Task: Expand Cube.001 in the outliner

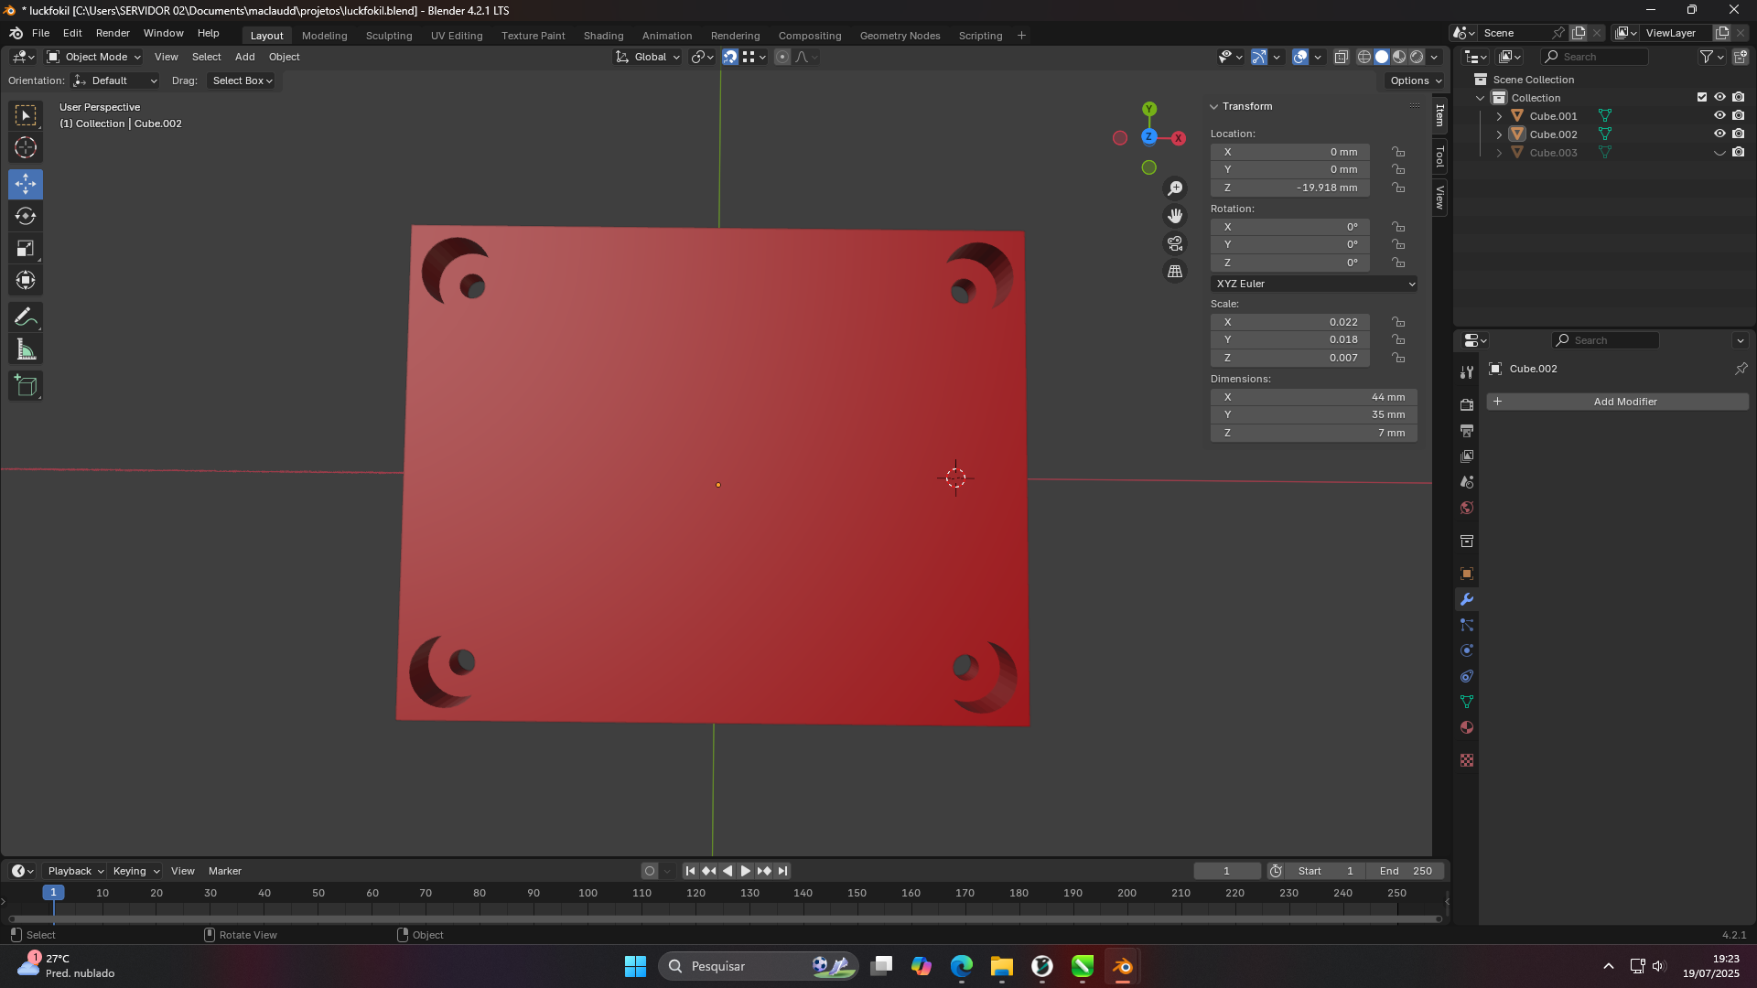Action: [x=1499, y=116]
